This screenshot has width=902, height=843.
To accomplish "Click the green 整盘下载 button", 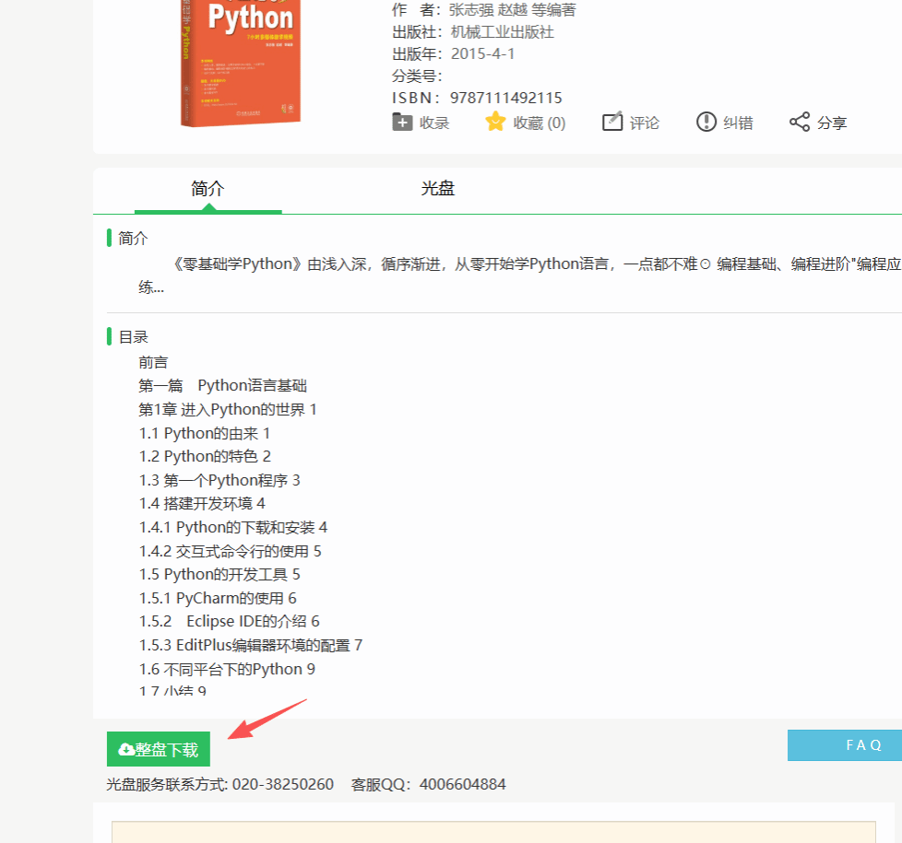I will point(159,749).
